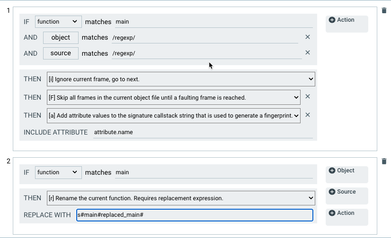Remove the add attribute action row
This screenshot has width=391, height=238.
click(x=307, y=115)
